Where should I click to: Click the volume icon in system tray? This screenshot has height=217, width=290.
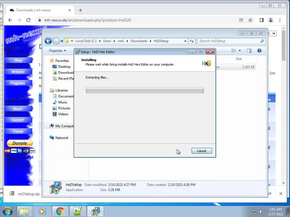pos(261,212)
